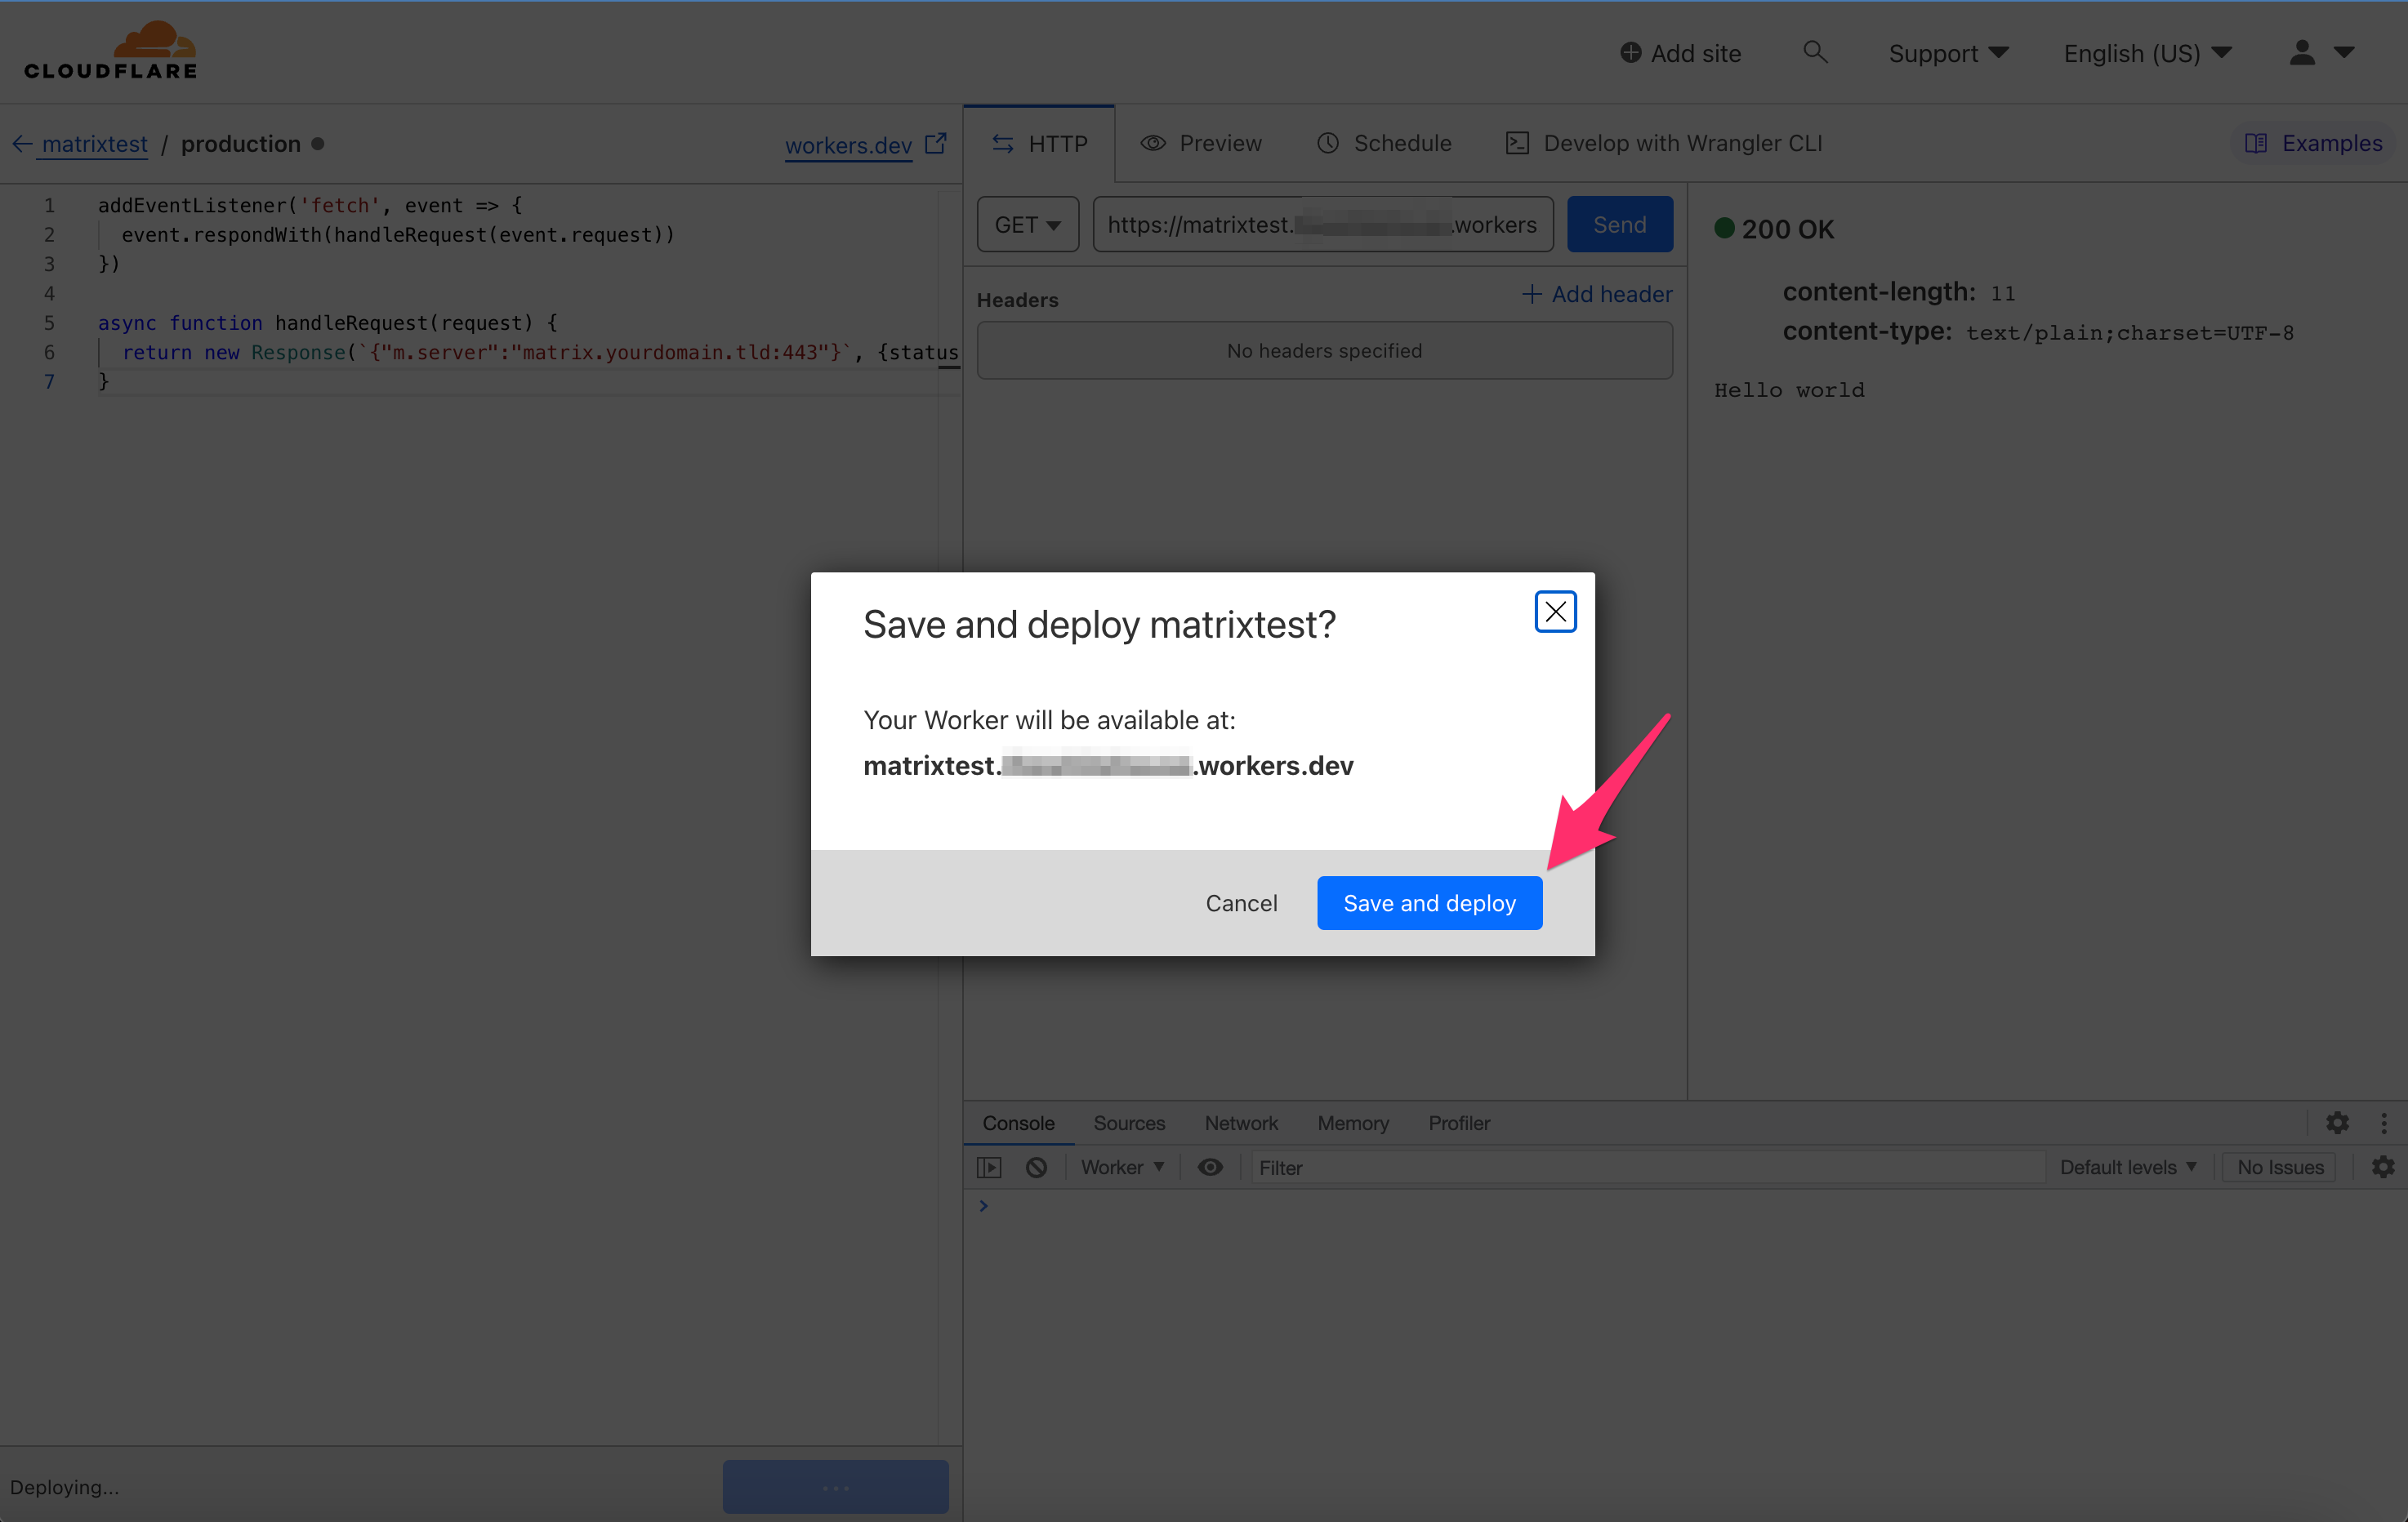Open the DevTools three-dot menu
This screenshot has height=1522, width=2408.
point(2384,1124)
